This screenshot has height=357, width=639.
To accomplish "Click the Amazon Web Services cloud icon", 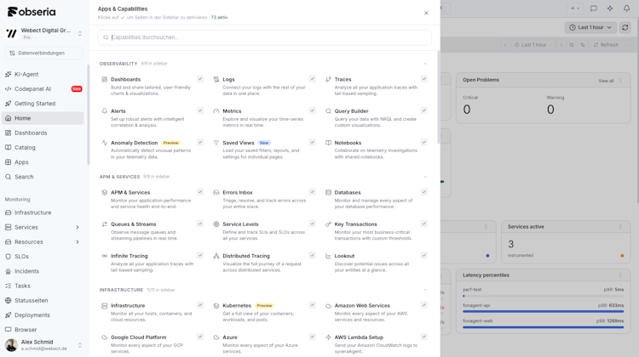I will (328, 305).
